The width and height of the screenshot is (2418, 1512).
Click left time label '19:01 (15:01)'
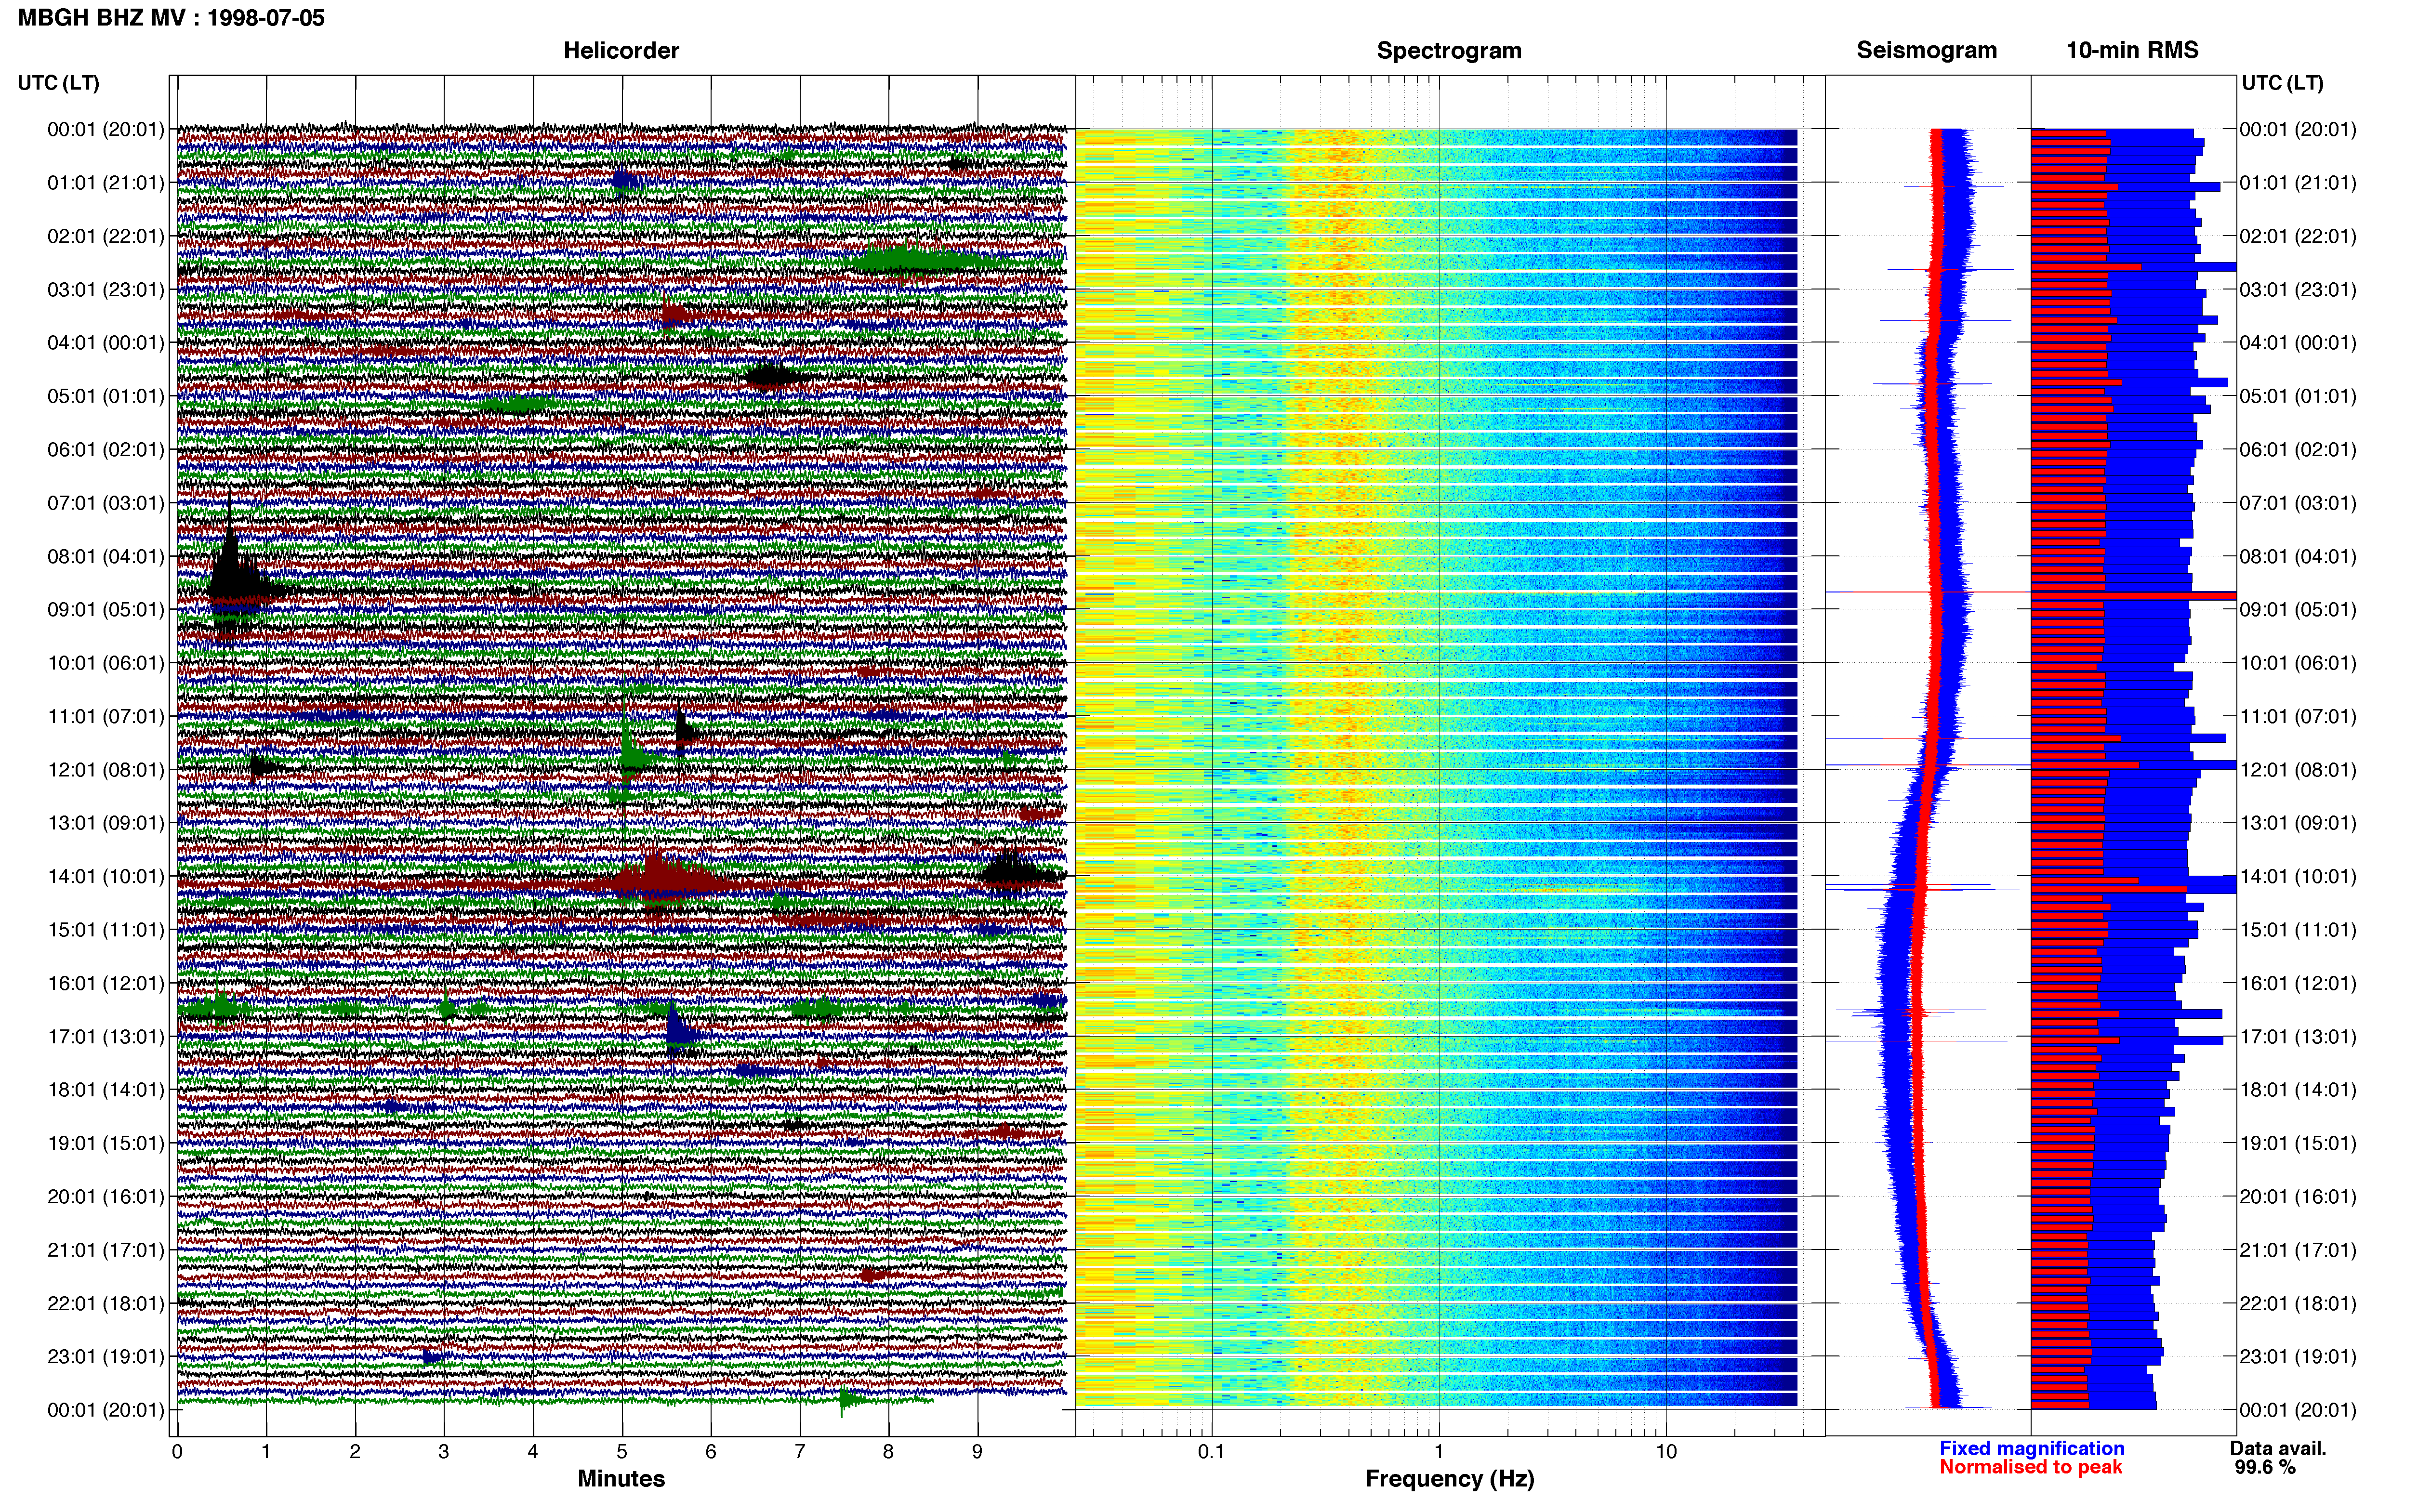coord(105,1143)
